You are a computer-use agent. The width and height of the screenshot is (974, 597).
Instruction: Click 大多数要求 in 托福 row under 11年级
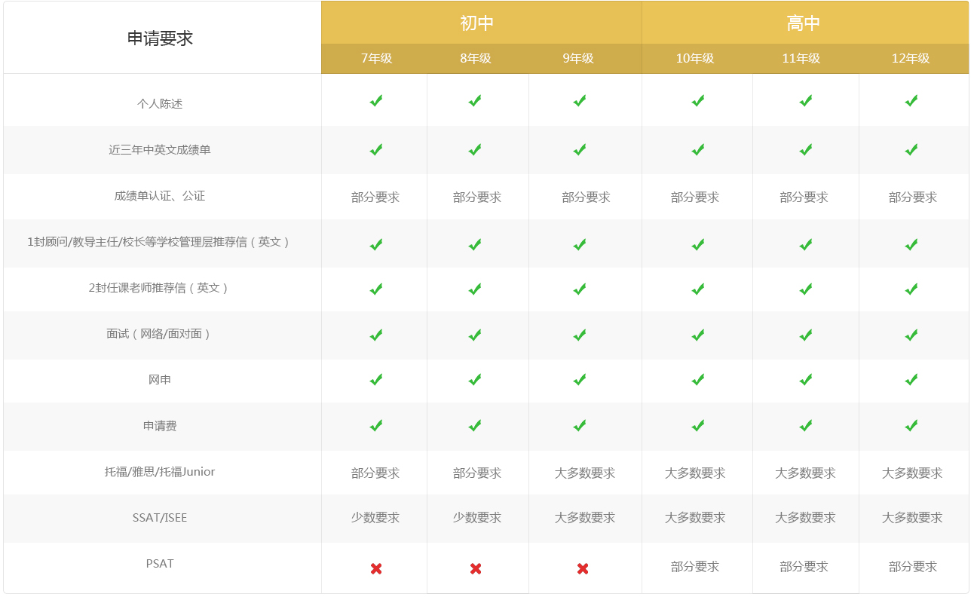pos(805,473)
